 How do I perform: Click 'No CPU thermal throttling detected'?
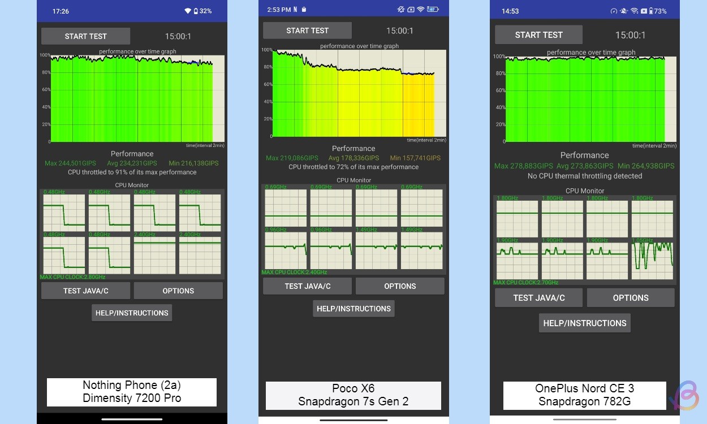585,176
